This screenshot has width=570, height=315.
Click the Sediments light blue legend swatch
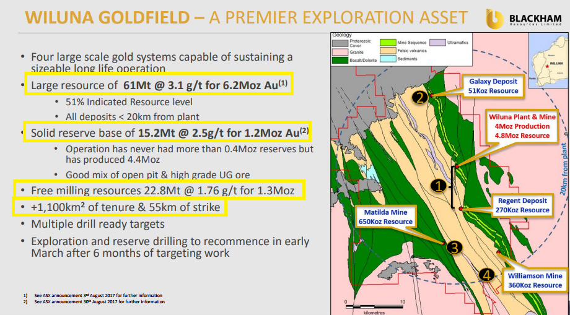(387, 59)
